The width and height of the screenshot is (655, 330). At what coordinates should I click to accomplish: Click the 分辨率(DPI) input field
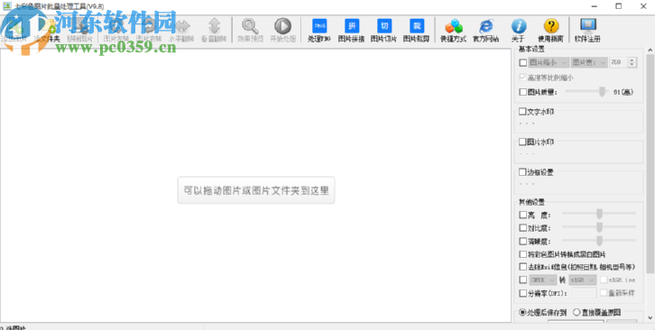584,293
